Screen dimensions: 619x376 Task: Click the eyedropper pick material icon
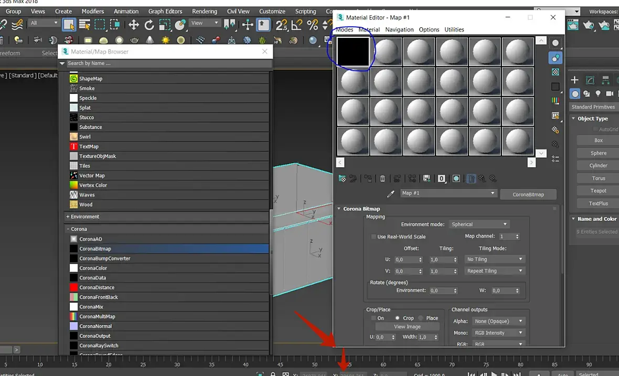pos(390,194)
